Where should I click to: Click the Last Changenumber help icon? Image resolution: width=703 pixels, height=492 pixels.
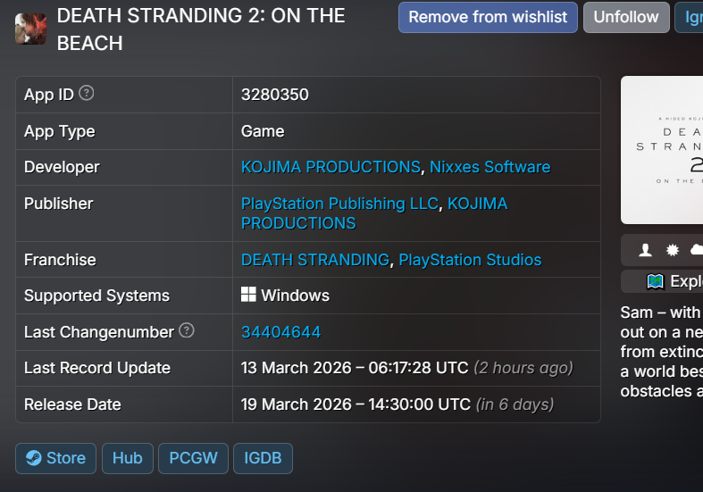tap(186, 330)
